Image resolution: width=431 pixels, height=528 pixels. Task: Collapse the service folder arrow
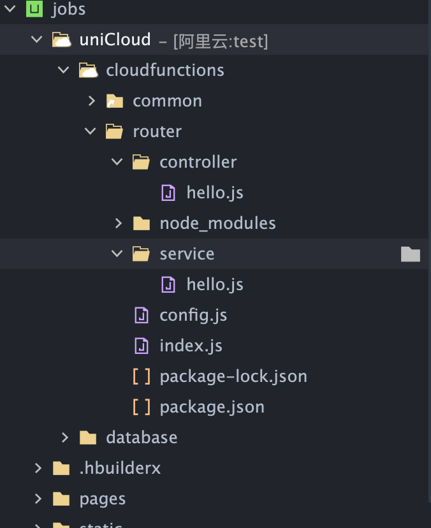point(117,254)
